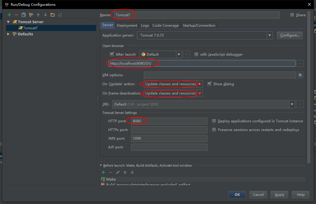Image resolution: width=316 pixels, height=204 pixels.
Task: Edit the Make before-launch task
Action: pyautogui.click(x=118, y=172)
